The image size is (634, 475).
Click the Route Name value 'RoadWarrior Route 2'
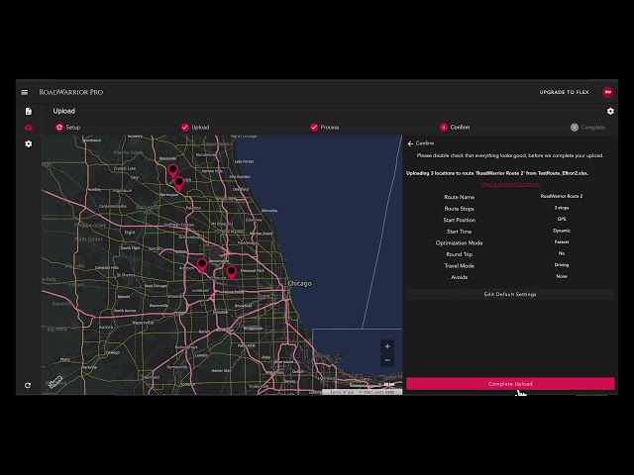click(x=562, y=196)
